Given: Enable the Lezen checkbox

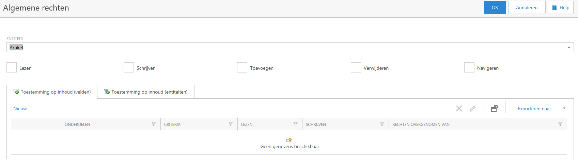Looking at the screenshot, I should click(12, 67).
